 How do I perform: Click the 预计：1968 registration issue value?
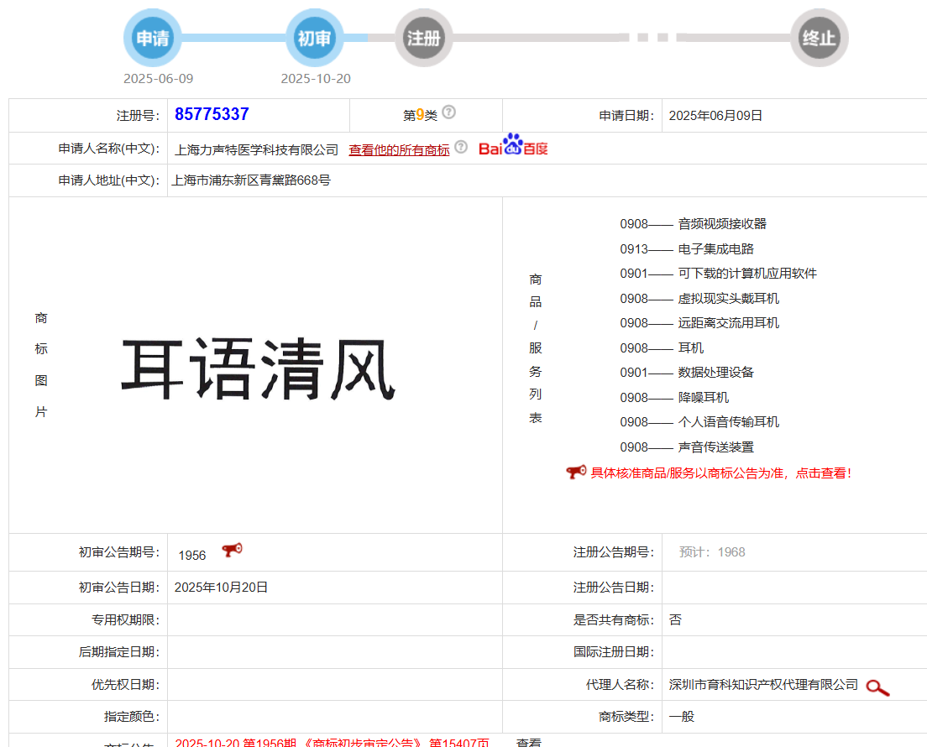click(712, 552)
